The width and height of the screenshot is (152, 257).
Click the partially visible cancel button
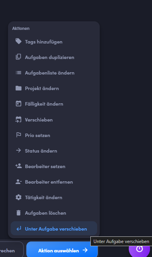(12, 250)
